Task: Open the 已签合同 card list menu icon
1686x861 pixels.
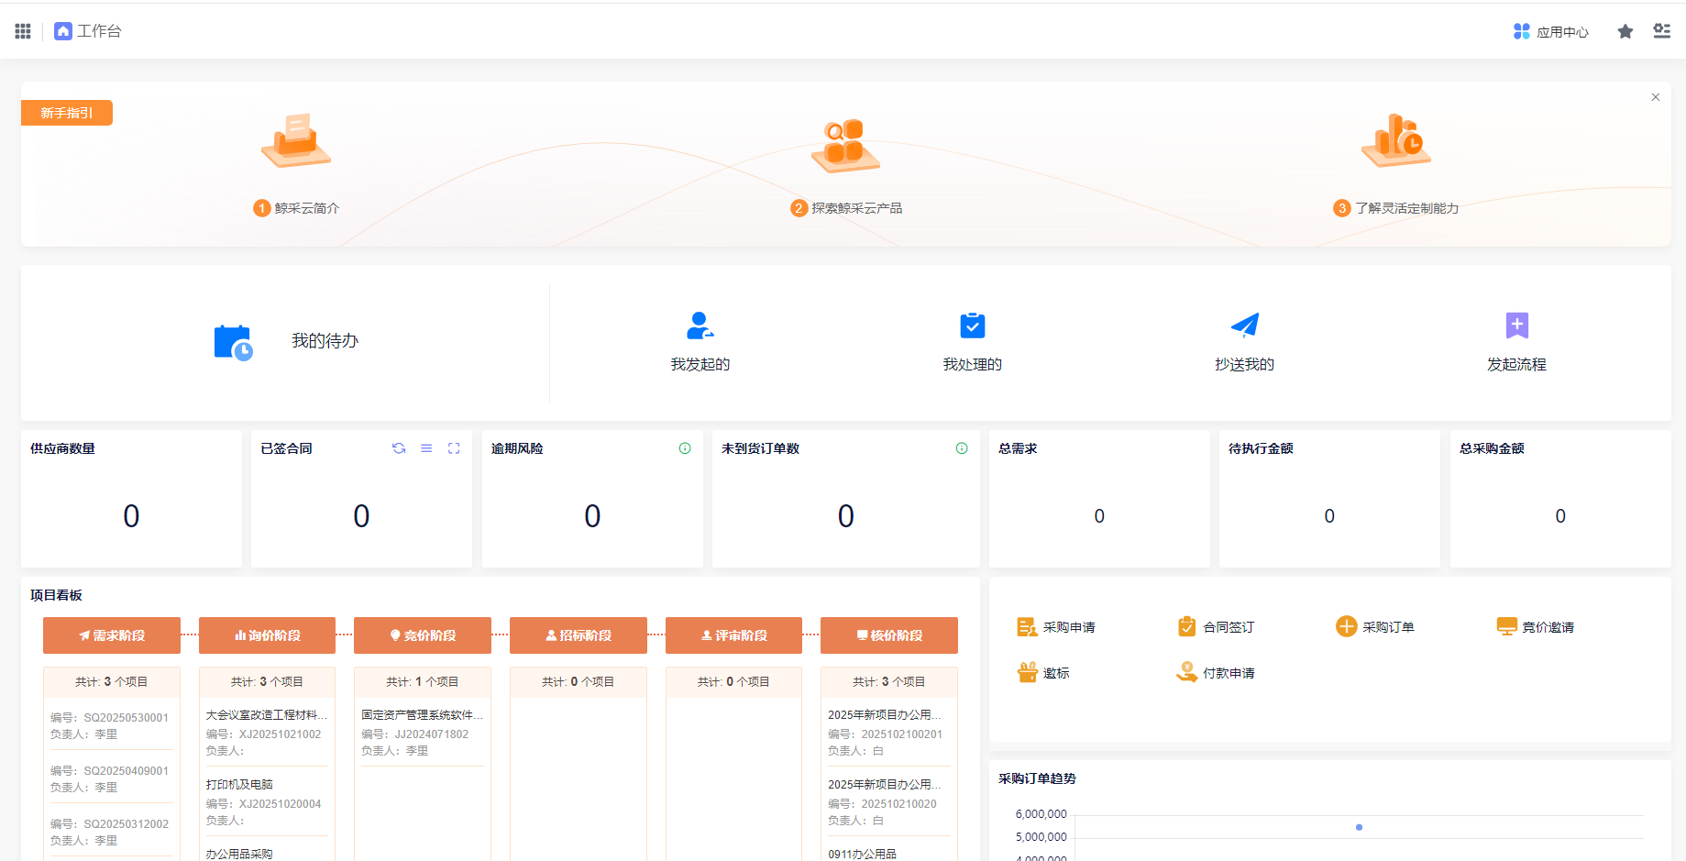Action: [x=426, y=448]
